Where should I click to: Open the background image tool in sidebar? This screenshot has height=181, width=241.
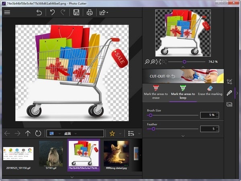click(x=229, y=104)
